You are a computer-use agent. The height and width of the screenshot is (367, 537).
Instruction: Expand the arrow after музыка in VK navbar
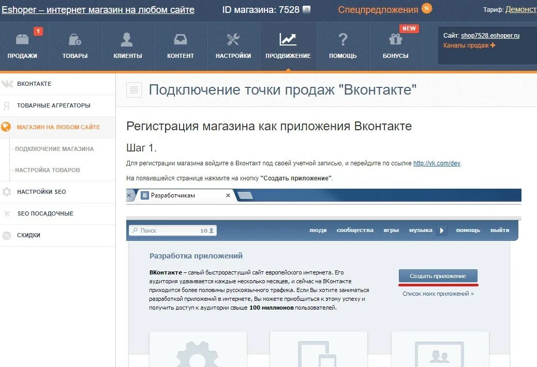442,231
